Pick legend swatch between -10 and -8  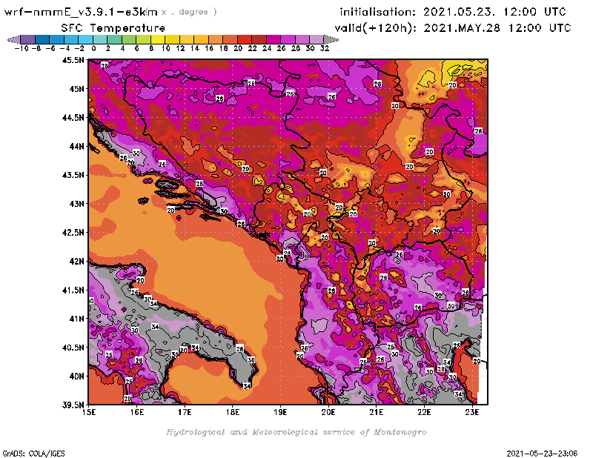(x=27, y=39)
